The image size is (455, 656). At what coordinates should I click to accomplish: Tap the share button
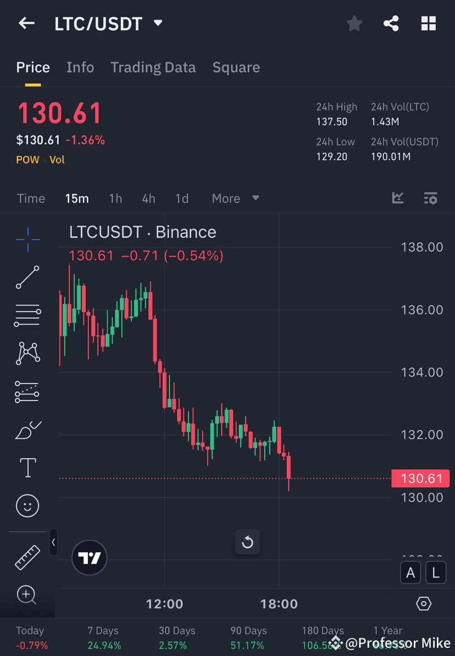(391, 23)
